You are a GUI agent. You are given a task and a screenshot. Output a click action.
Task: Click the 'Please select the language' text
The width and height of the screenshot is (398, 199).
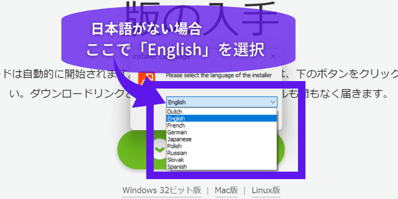point(219,76)
